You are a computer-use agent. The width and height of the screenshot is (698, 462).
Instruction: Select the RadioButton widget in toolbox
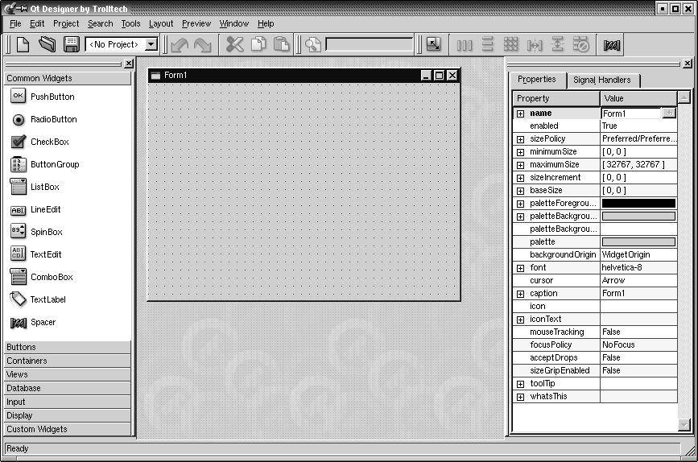pyautogui.click(x=53, y=119)
